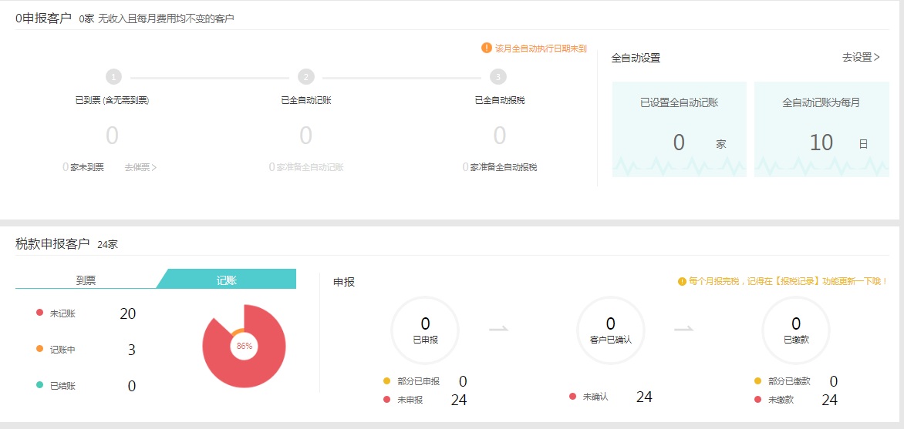This screenshot has height=429, width=904.
Task: Click the 申报 section title
Action: click(343, 282)
